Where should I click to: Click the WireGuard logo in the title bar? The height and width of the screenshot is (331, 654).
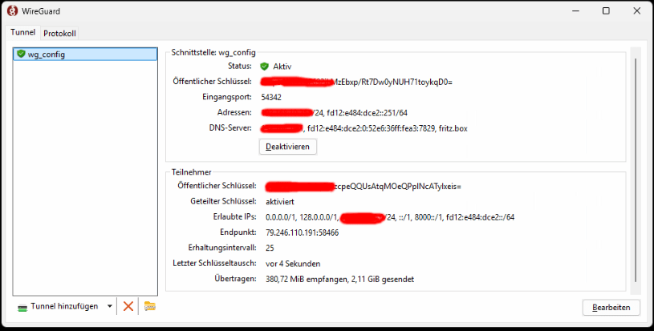point(13,11)
